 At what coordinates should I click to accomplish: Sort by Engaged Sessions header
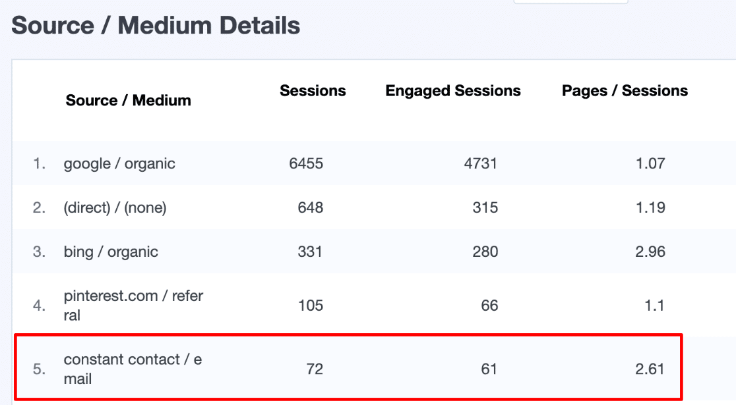point(452,91)
